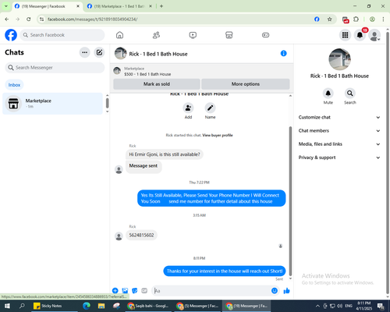This screenshot has height=312, width=390.
Task: Choose a sticker icon in composer
Action: [x=135, y=291]
